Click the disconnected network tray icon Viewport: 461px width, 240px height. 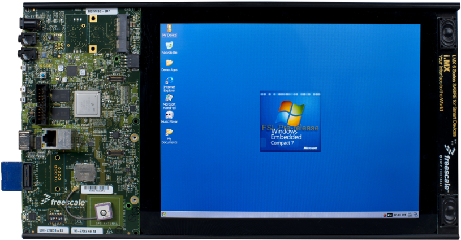point(385,215)
